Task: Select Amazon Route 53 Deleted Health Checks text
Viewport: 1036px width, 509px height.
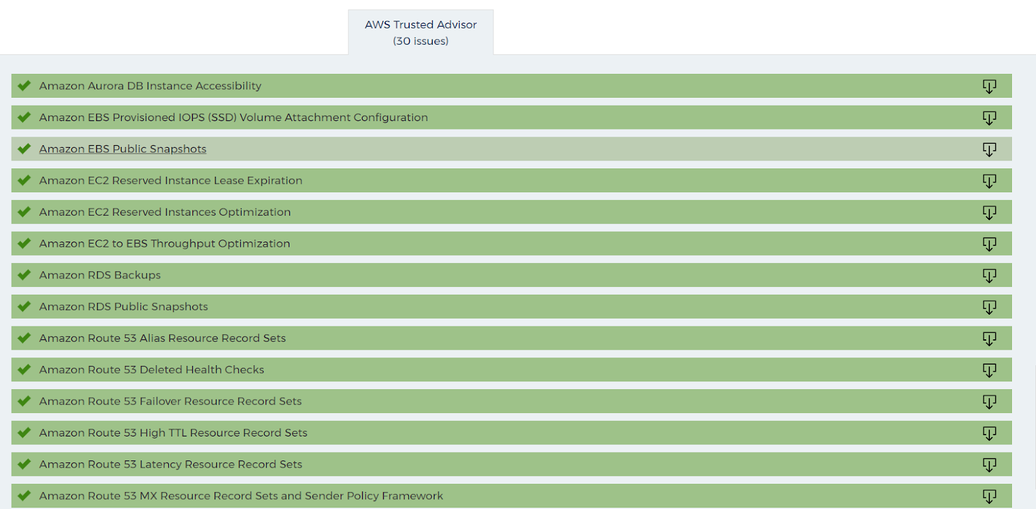Action: click(x=152, y=369)
